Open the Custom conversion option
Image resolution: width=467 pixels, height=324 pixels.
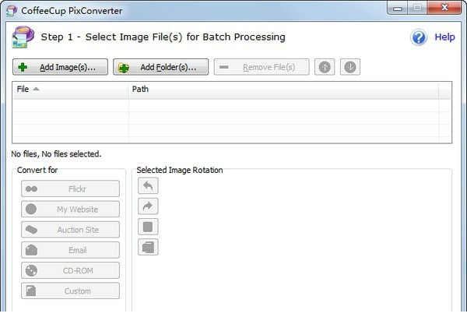[71, 291]
